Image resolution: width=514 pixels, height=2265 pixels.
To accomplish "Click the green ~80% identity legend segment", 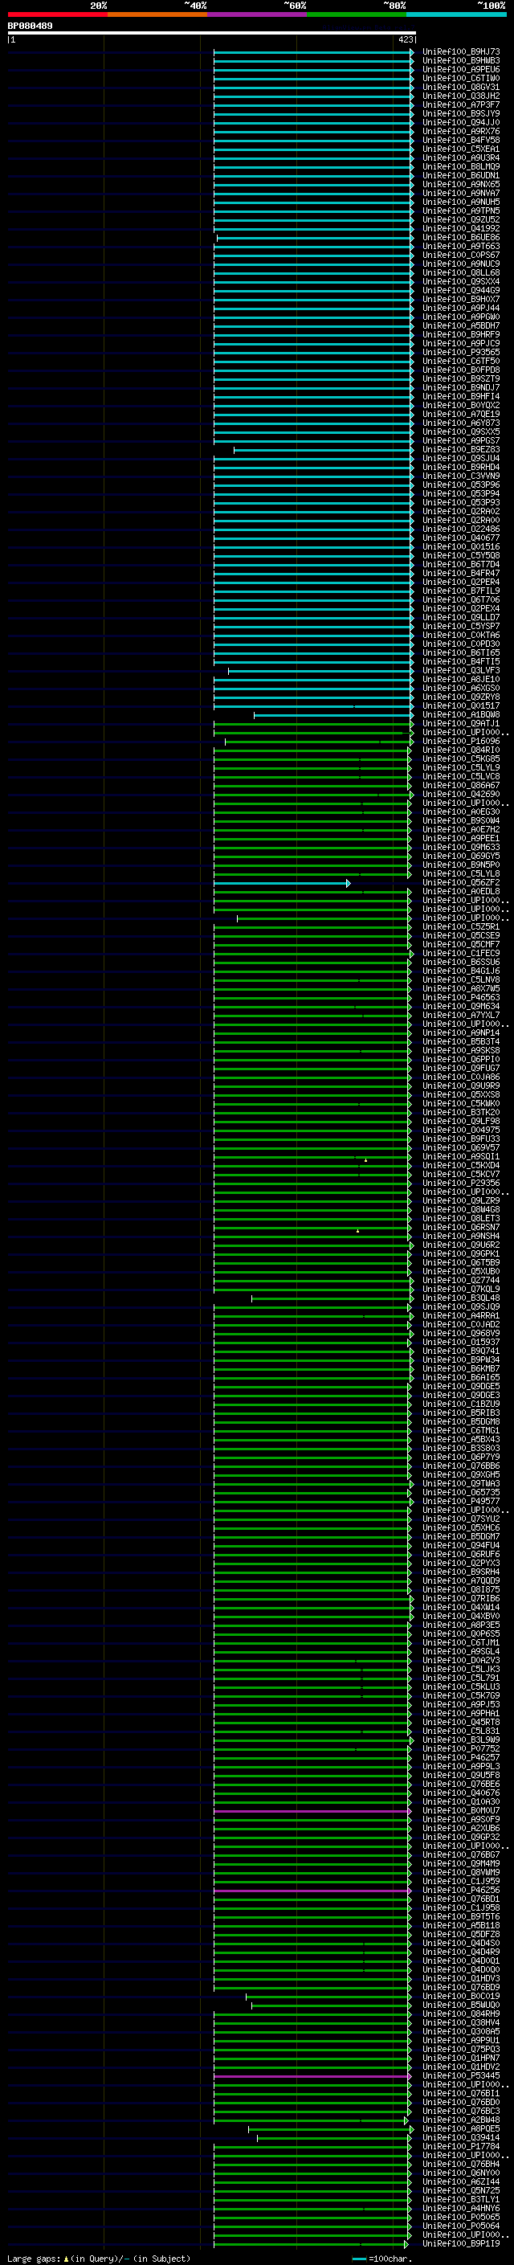I will (x=357, y=14).
